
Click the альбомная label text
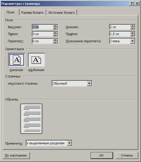[36, 70]
